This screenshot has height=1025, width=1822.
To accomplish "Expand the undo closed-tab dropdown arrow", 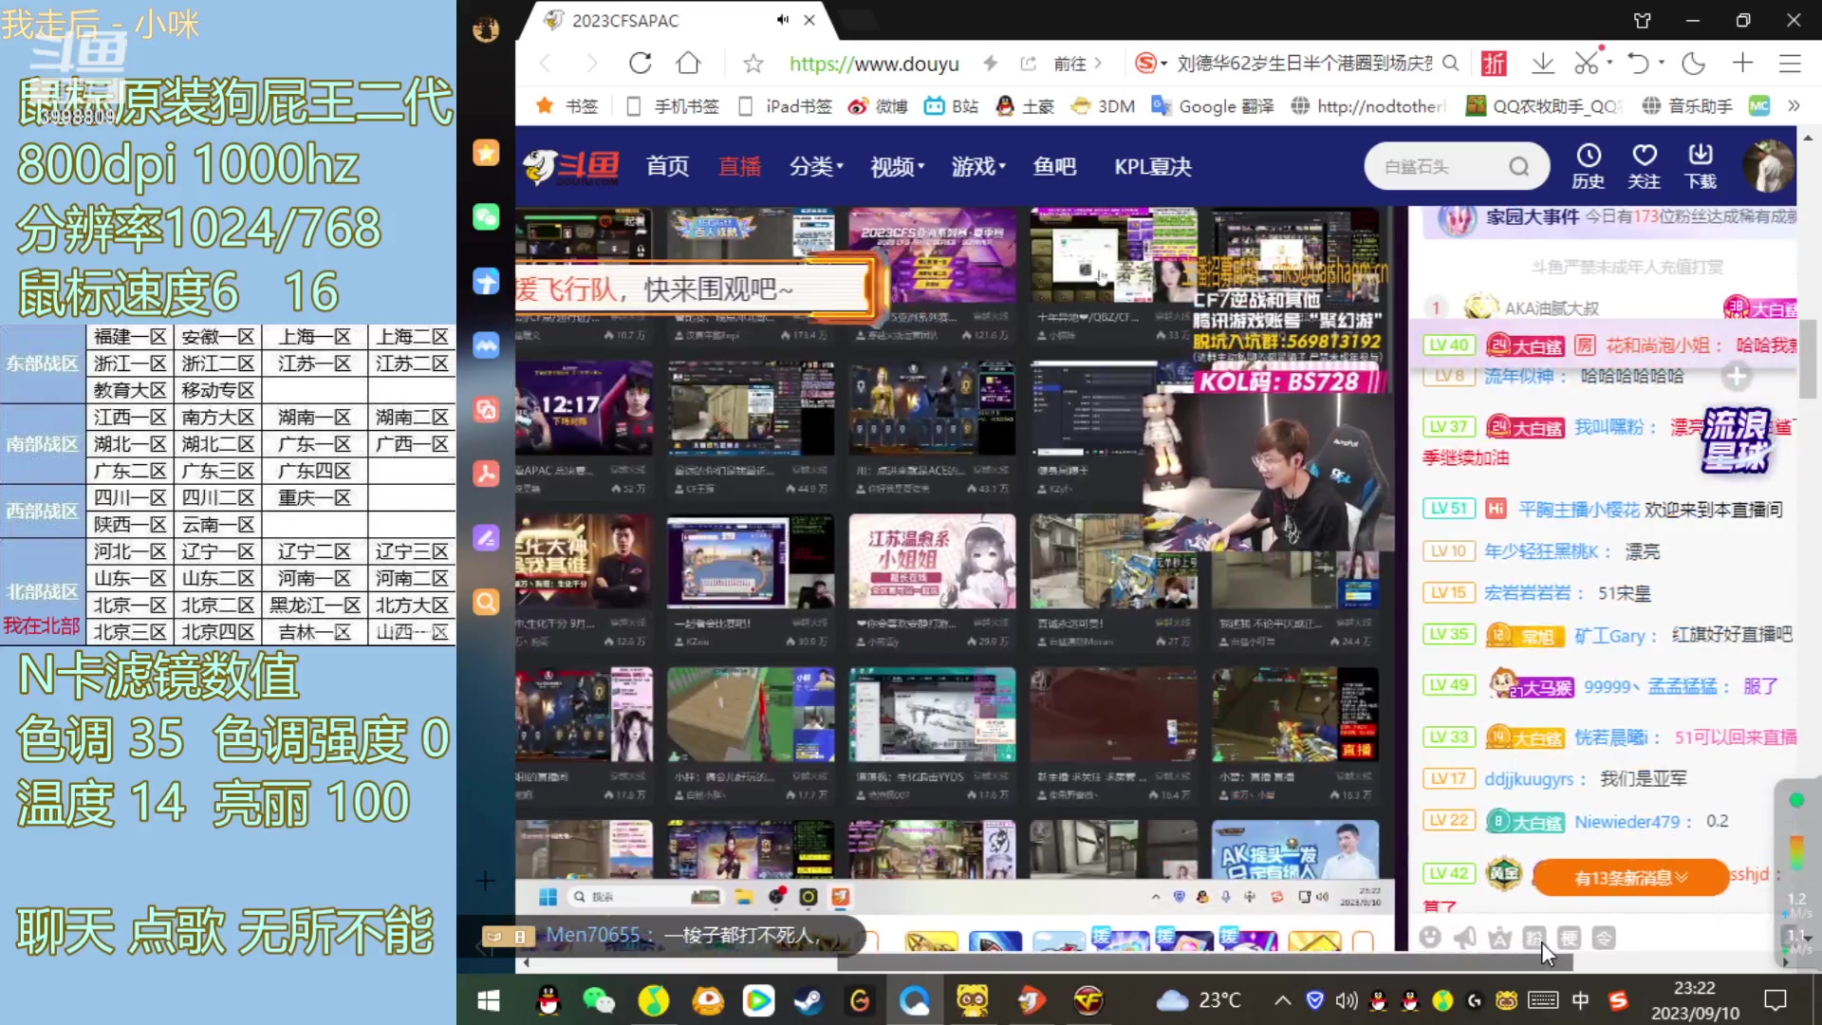I will [x=1662, y=64].
